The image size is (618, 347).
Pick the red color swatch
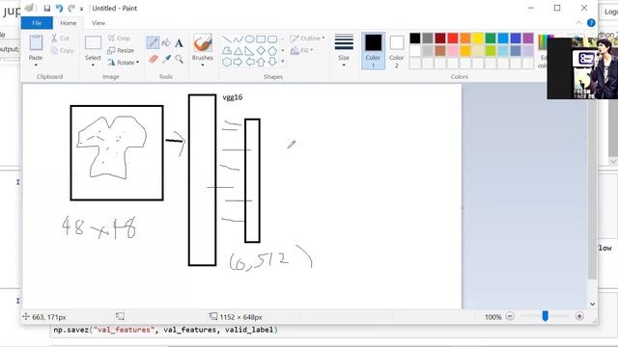[x=453, y=39]
